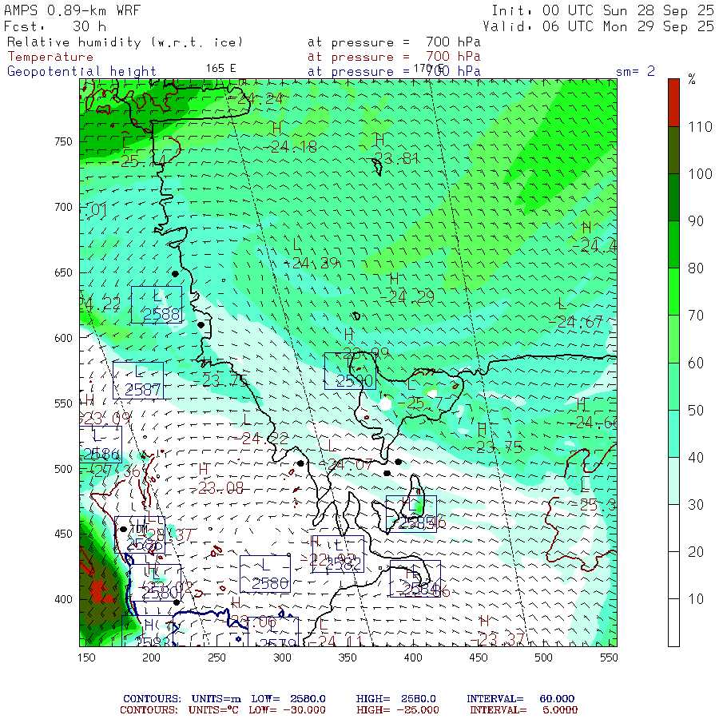Click the 165 E longitude label at top

click(221, 68)
